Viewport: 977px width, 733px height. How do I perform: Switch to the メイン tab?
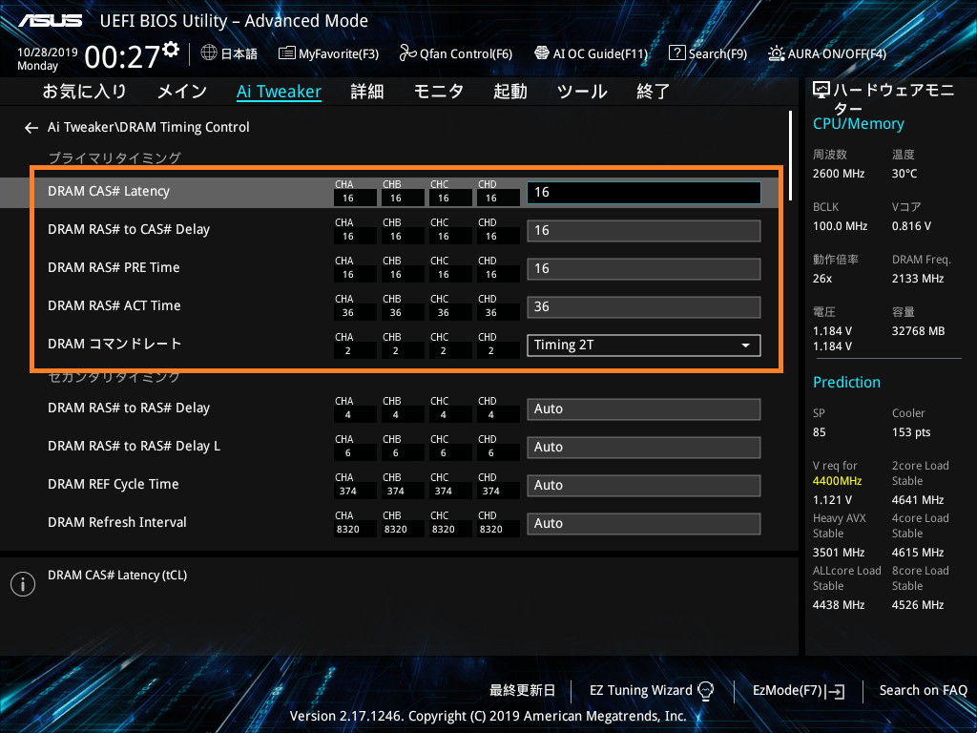tap(181, 92)
